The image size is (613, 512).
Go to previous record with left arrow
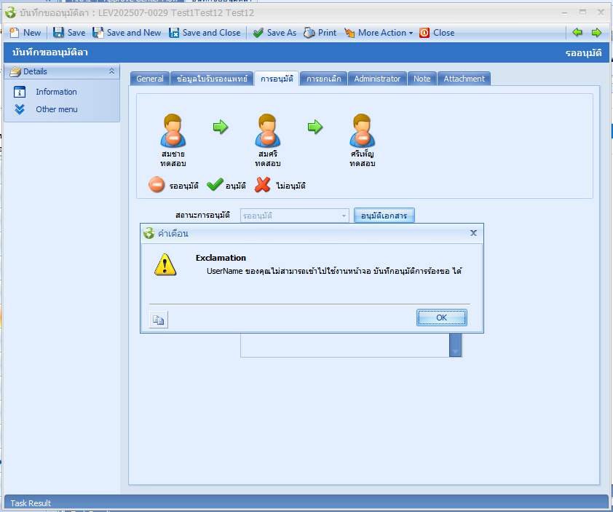coord(577,32)
